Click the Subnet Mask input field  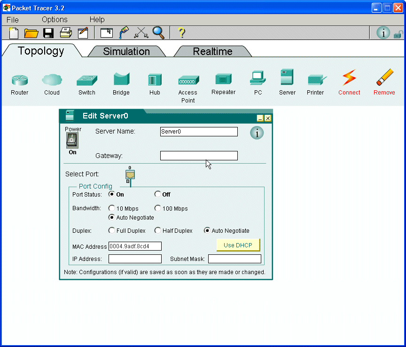(234, 259)
